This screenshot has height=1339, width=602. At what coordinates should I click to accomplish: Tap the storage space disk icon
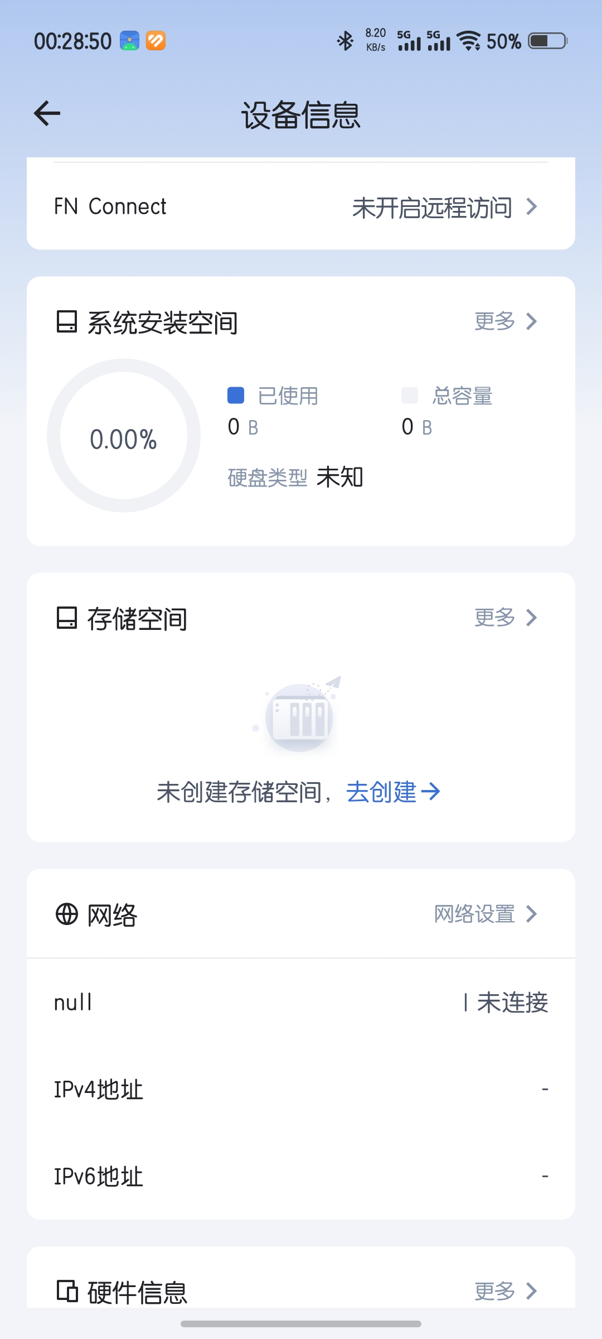pyautogui.click(x=67, y=618)
